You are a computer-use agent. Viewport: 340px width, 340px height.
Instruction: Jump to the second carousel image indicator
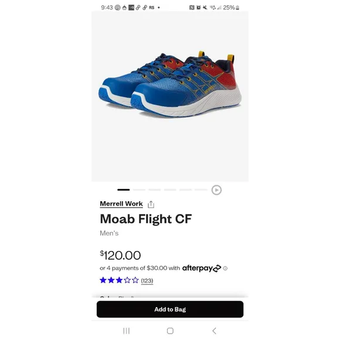pyautogui.click(x=139, y=190)
